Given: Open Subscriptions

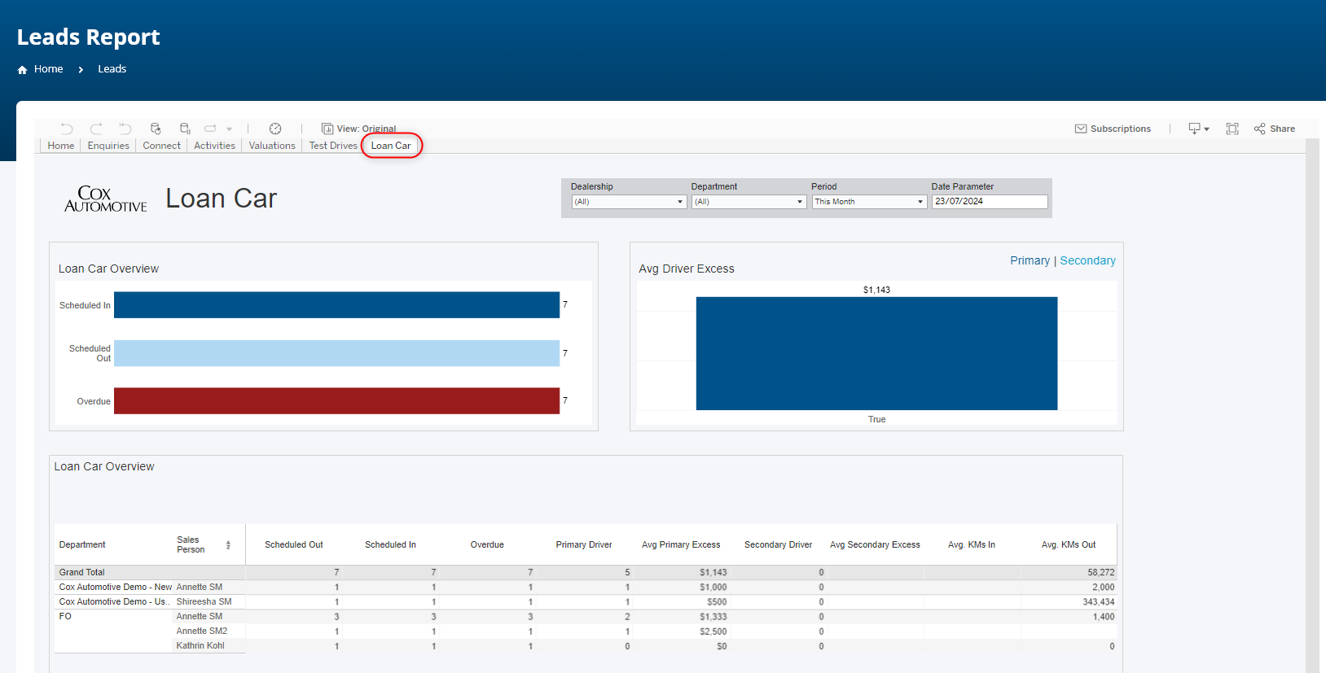Looking at the screenshot, I should coord(1113,129).
